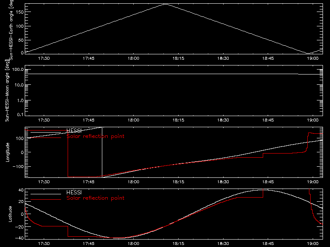Click the -20 tick on Latitude axis
This screenshot has width=330, height=247.
19,227
